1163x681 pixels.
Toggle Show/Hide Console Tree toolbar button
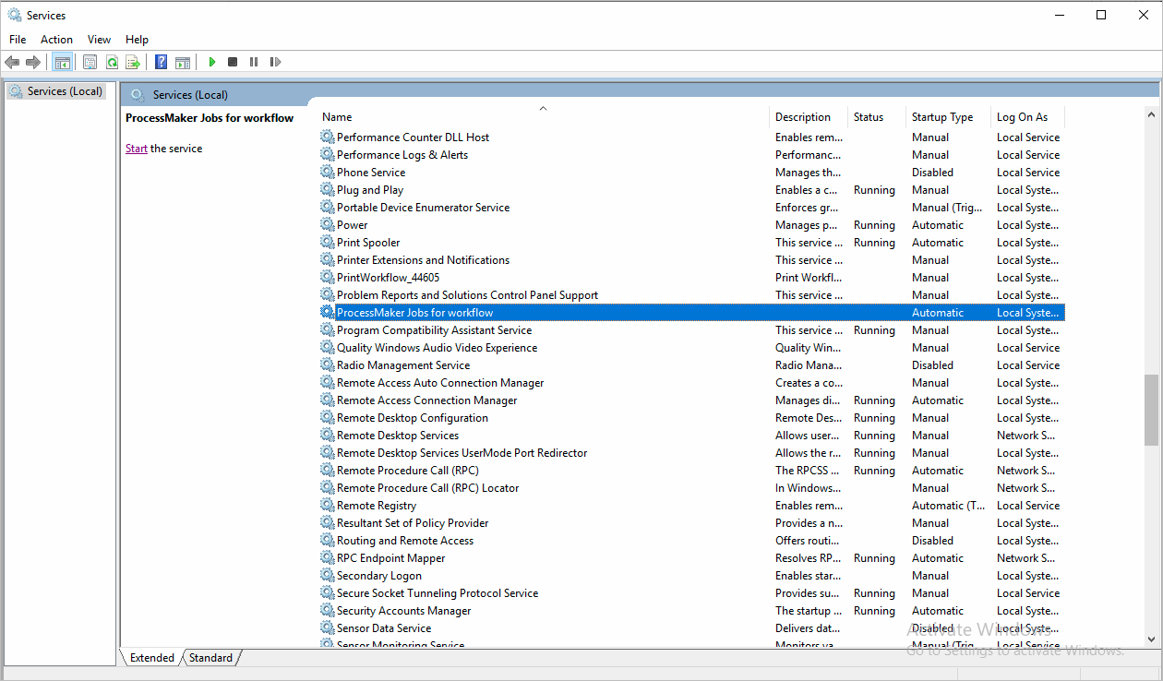pyautogui.click(x=63, y=62)
